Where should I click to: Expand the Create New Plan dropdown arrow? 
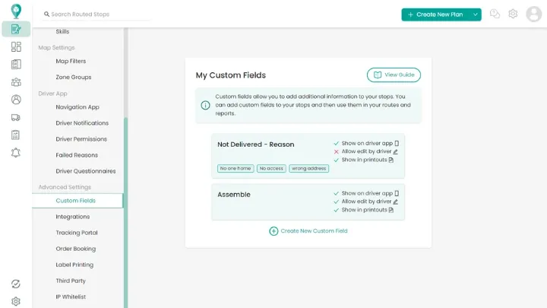(476, 14)
